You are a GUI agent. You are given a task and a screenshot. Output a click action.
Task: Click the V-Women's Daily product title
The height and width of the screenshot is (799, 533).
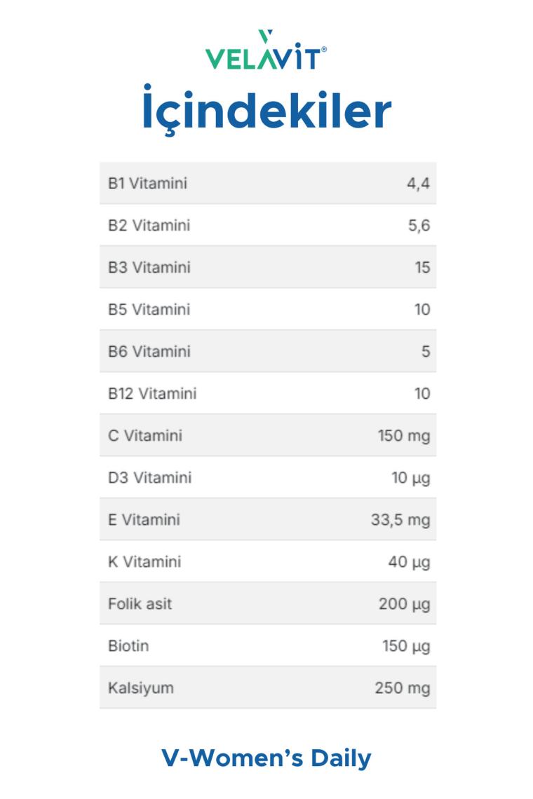(266, 758)
